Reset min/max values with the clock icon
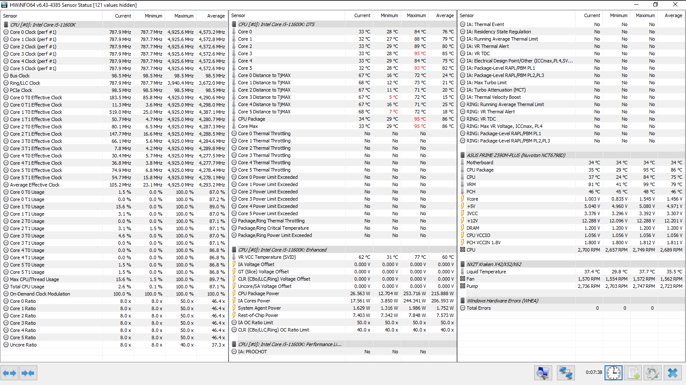The image size is (686, 385). [614, 373]
